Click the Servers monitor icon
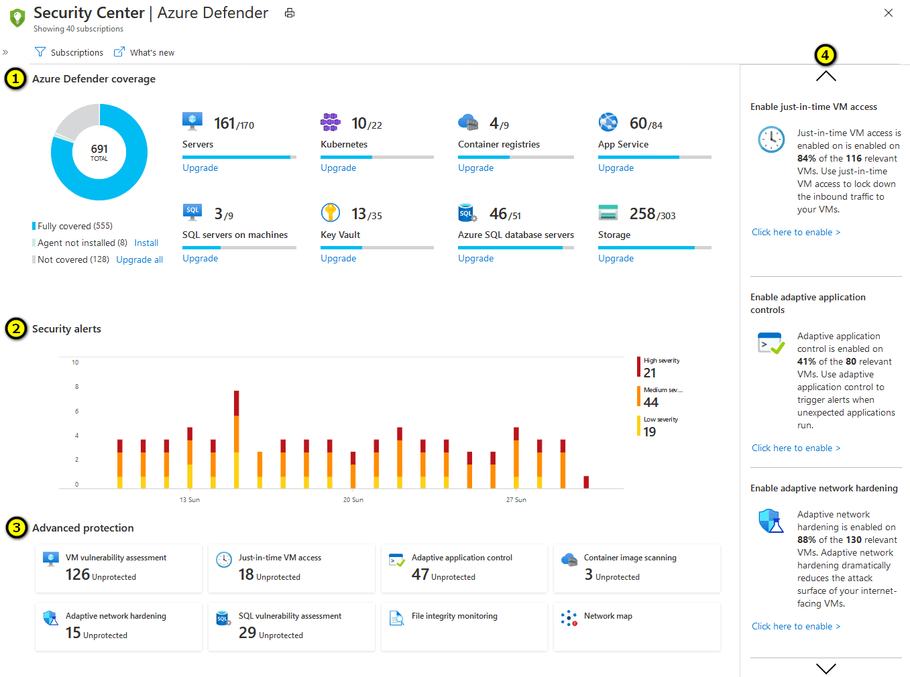910x677 pixels. click(192, 122)
